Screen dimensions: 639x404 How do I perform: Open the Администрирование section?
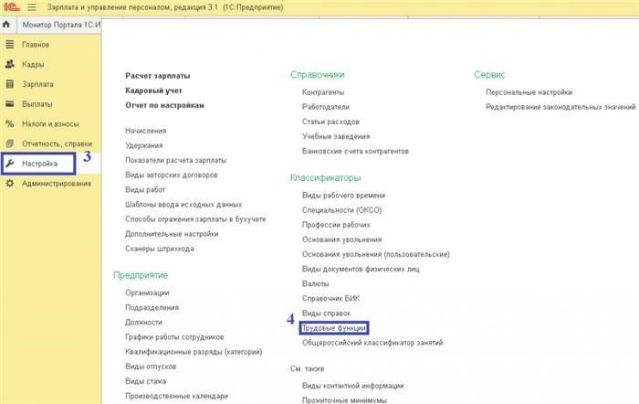[57, 183]
